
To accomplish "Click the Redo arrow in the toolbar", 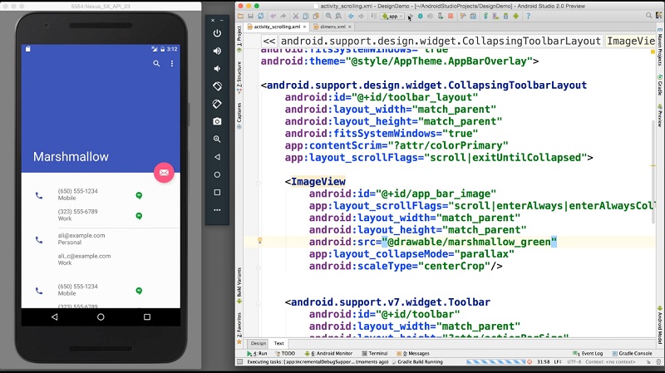I will click(283, 16).
